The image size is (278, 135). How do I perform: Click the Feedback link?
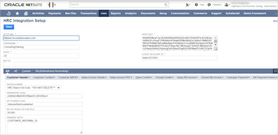(x=217, y=5)
